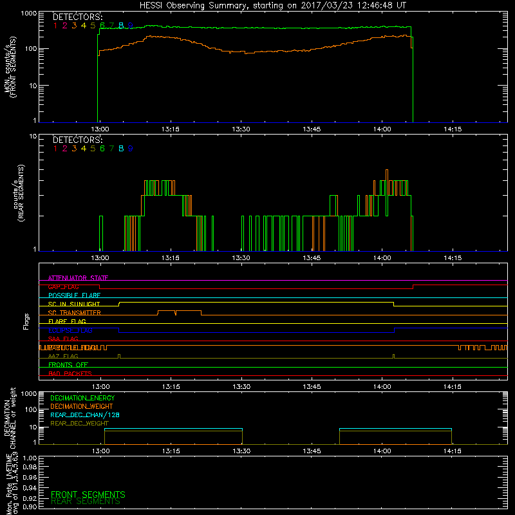Click 13:00 tick under the front segments plot
The height and width of the screenshot is (515, 515).
[x=100, y=129]
